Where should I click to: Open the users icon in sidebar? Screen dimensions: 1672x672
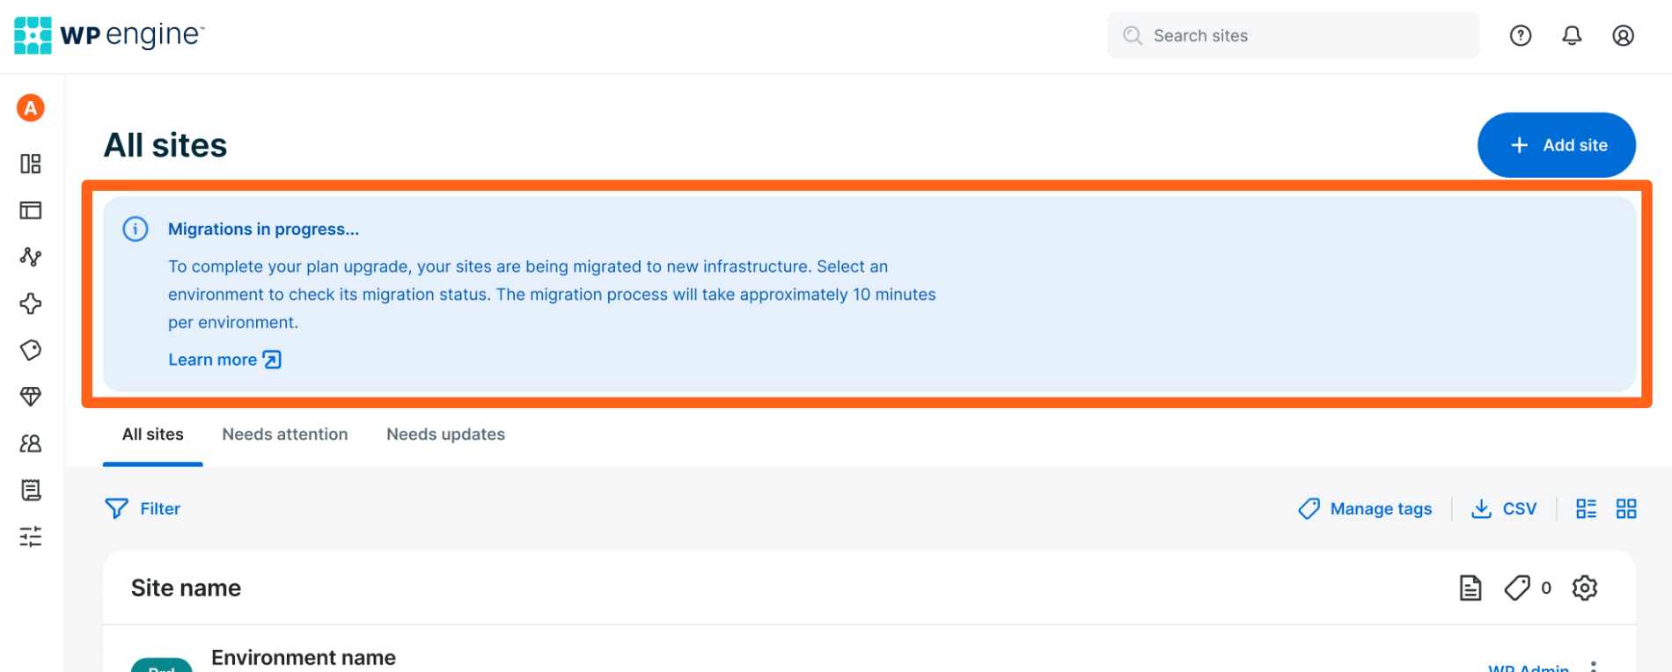point(31,443)
